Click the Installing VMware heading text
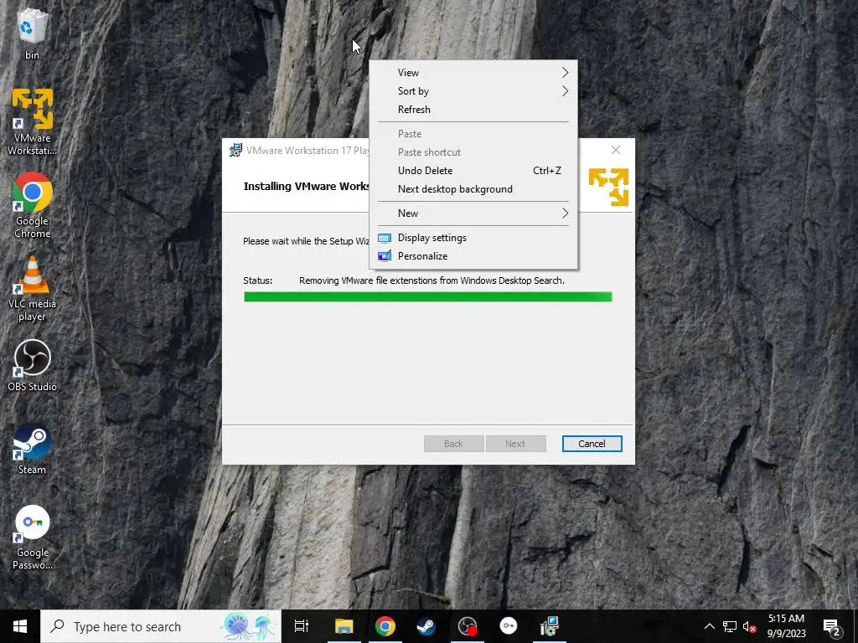858x643 pixels. [307, 187]
